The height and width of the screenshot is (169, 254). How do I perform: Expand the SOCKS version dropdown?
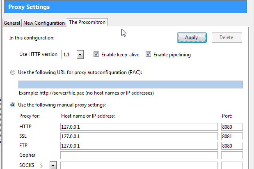pos(53,165)
